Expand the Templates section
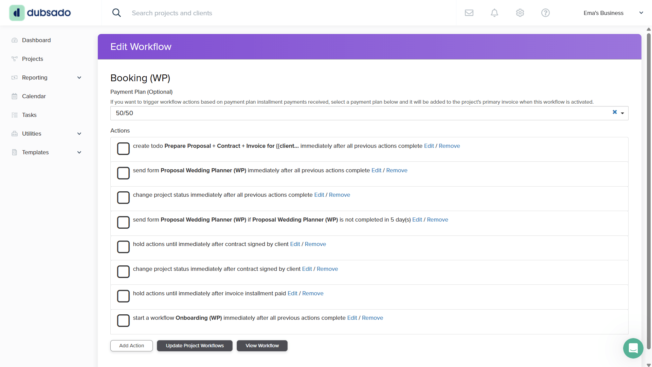 [x=79, y=152]
